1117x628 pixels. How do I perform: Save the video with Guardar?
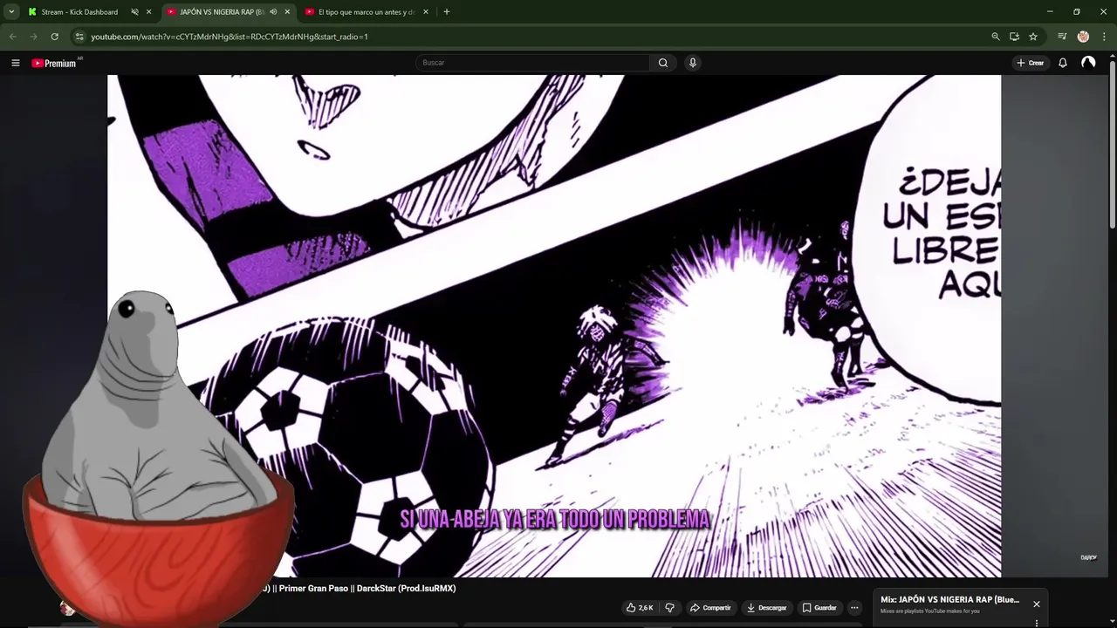tap(819, 608)
